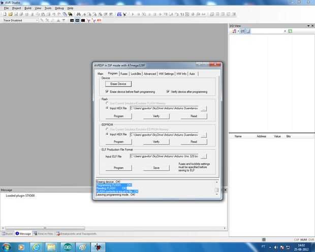Browse for Flash HEX file button

(x=204, y=109)
